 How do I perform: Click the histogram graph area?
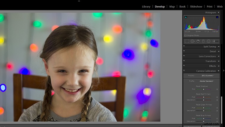tap(202, 23)
